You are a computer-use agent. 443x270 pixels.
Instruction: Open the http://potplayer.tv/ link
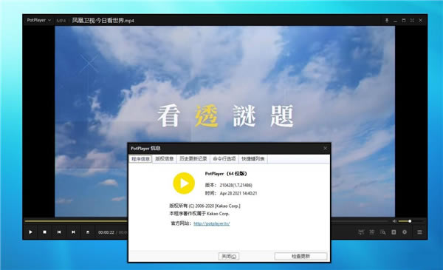[x=212, y=223]
